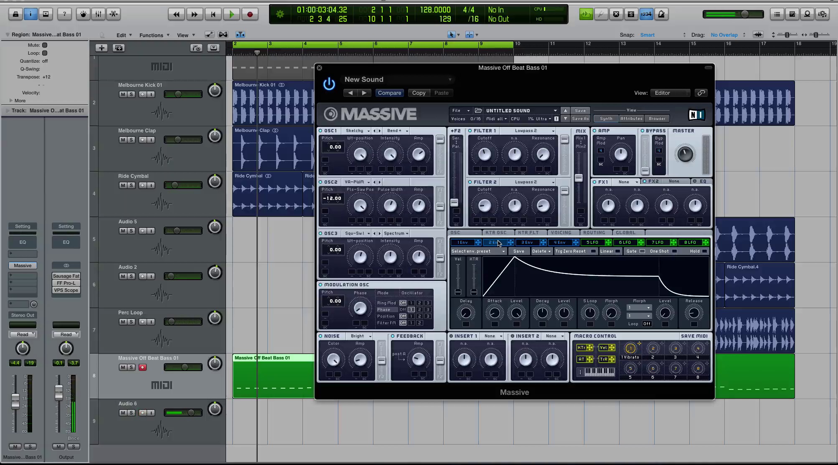Click the Compare button
838x465 pixels.
389,93
